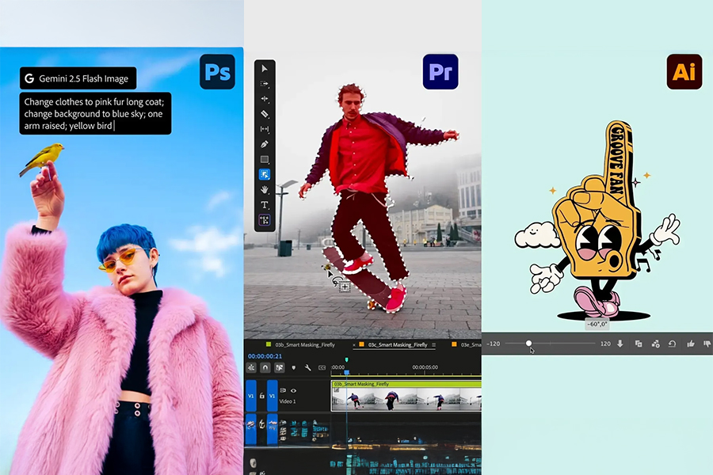Image resolution: width=713 pixels, height=475 pixels.
Task: Select the Track Select Forward tool
Action: click(265, 84)
